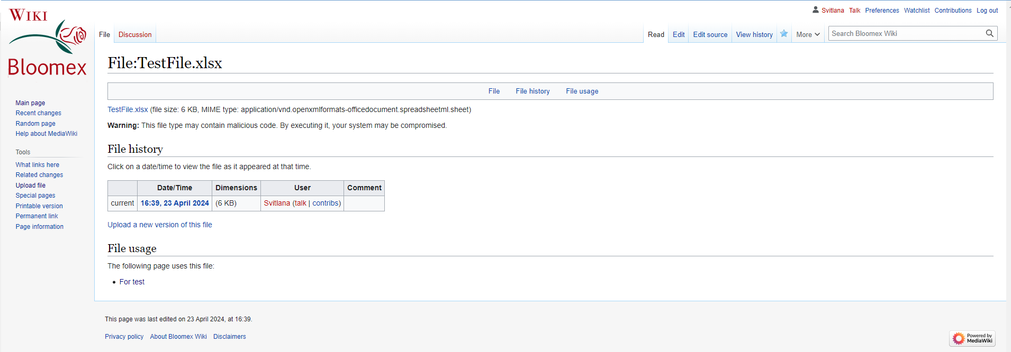Viewport: 1011px width, 352px height.
Task: Open the For test page link
Action: pos(132,282)
